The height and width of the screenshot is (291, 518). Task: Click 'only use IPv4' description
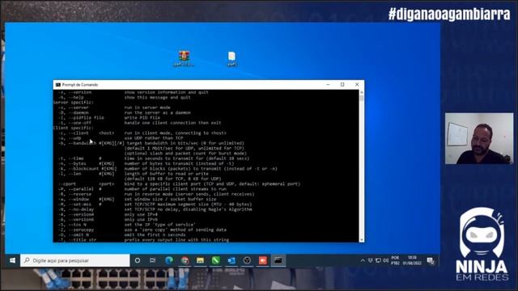tap(141, 214)
